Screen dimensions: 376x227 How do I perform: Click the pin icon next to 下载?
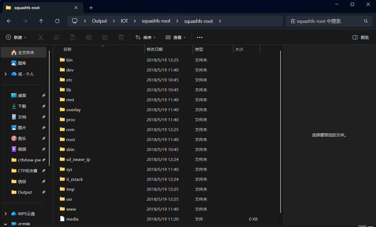pos(44,106)
